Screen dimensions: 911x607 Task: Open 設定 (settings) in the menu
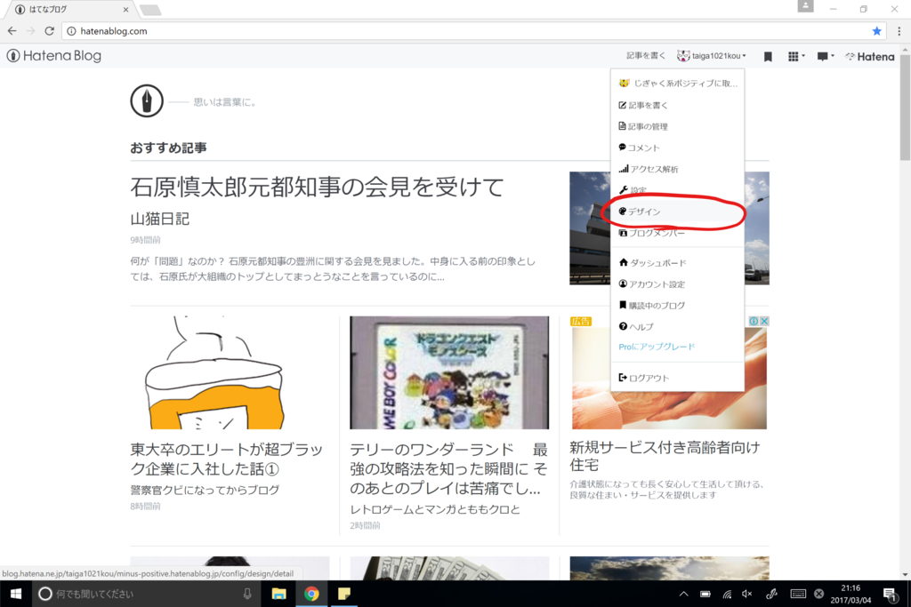[633, 190]
